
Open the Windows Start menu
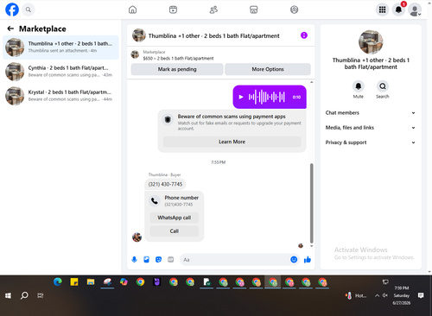(8, 295)
